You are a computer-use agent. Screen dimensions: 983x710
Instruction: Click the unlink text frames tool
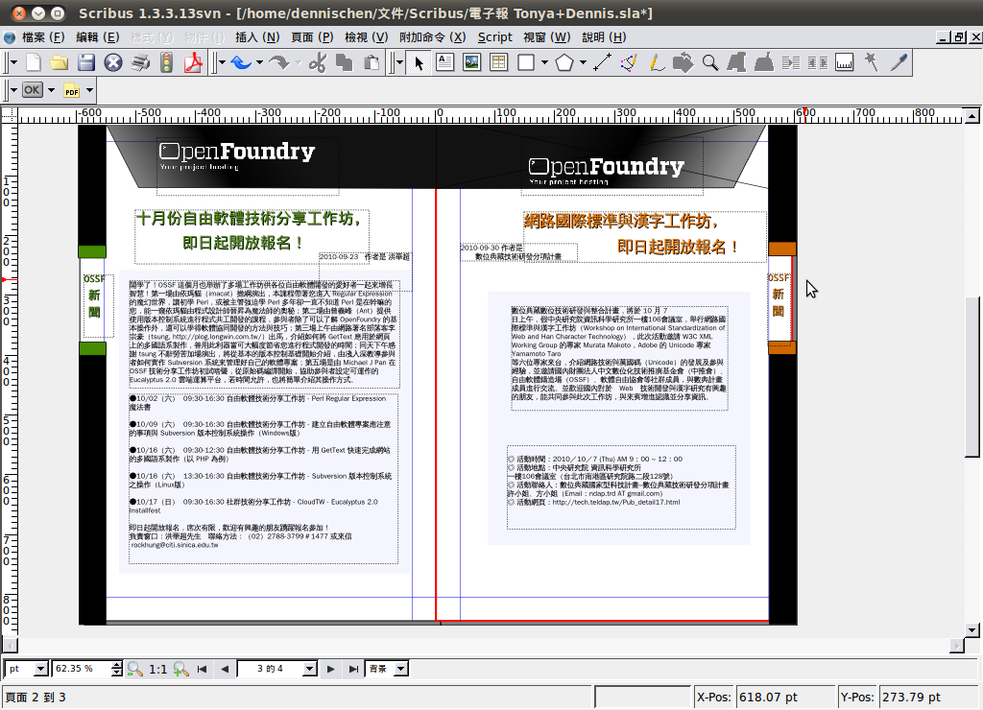818,62
